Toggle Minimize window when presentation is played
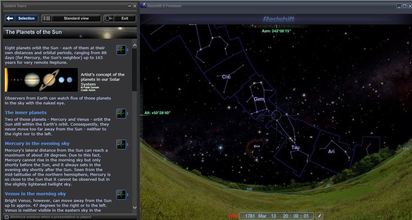 (7, 217)
